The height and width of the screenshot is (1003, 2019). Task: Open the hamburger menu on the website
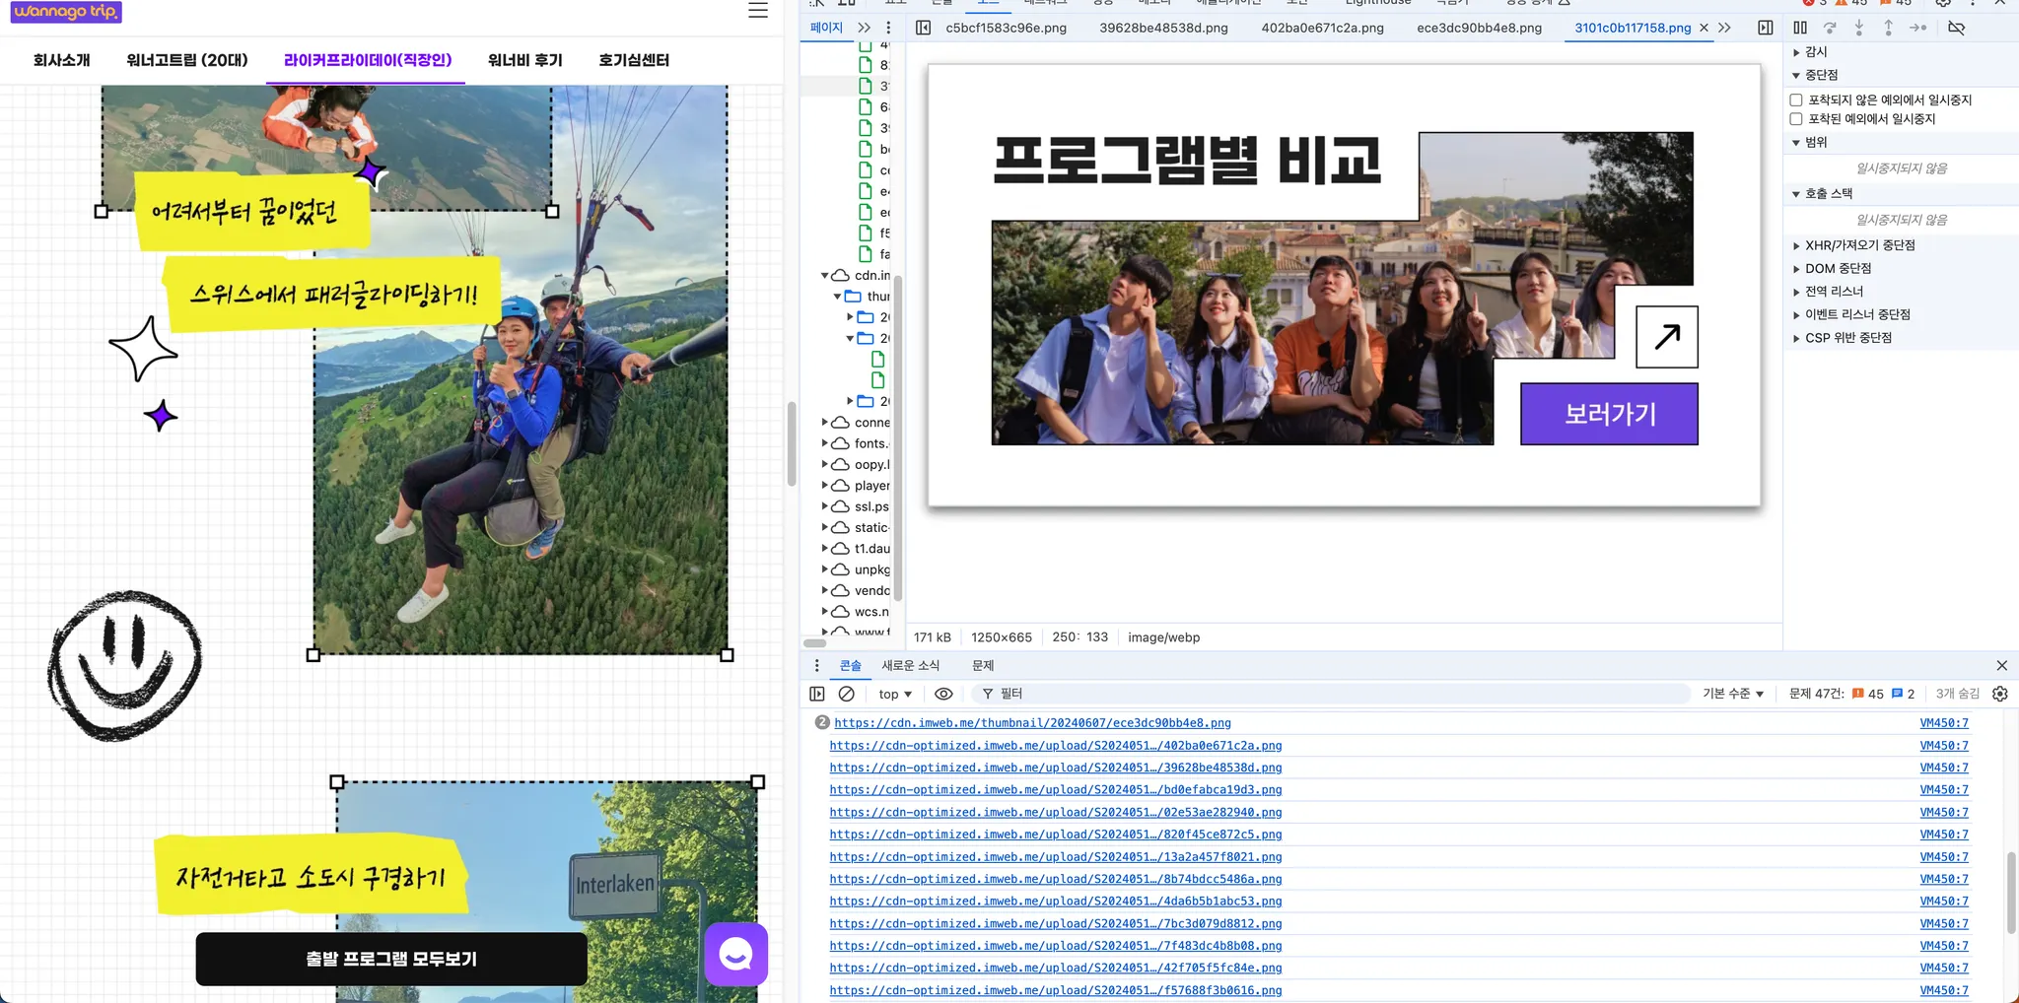757,11
